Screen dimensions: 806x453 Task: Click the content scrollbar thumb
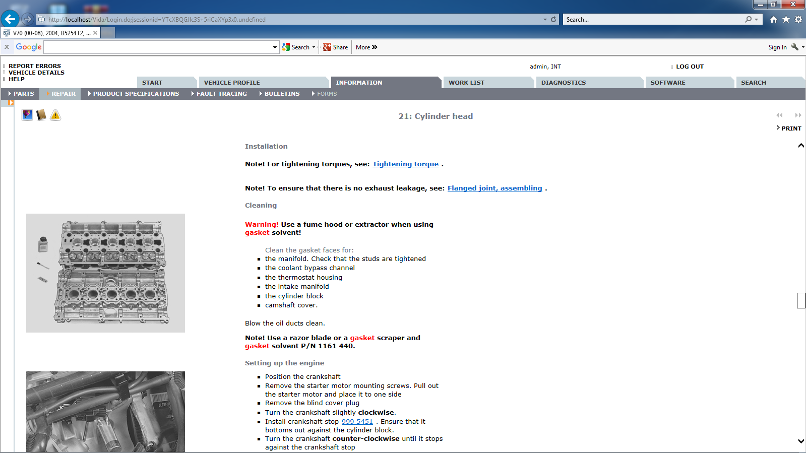point(801,300)
